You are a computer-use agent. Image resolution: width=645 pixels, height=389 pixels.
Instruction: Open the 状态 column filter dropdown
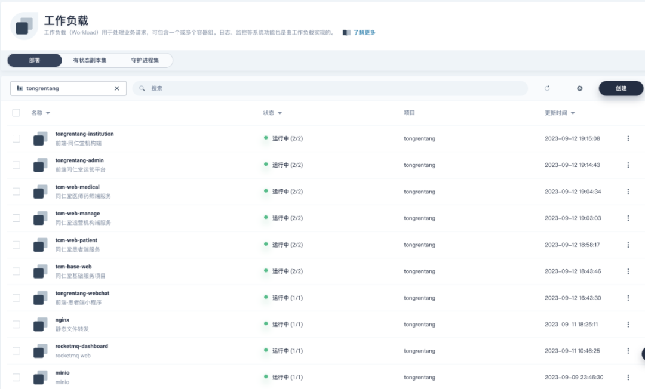272,113
